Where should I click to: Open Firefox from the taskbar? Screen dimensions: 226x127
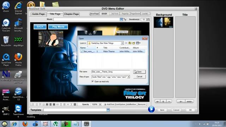[25, 124]
